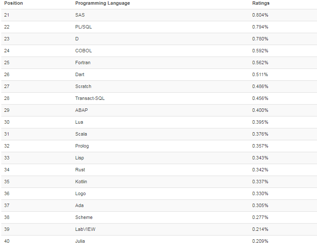Select the SAS language entry

(80, 15)
